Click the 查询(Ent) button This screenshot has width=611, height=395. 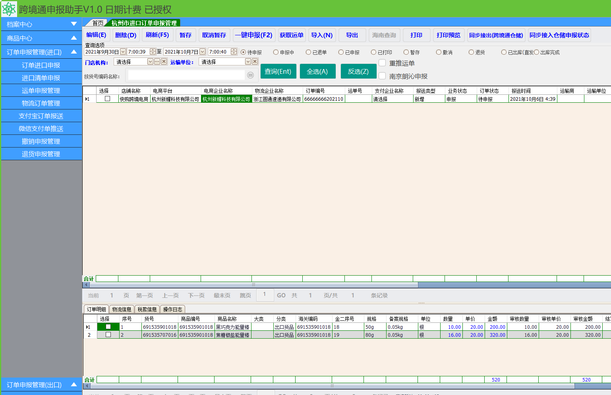pyautogui.click(x=278, y=71)
